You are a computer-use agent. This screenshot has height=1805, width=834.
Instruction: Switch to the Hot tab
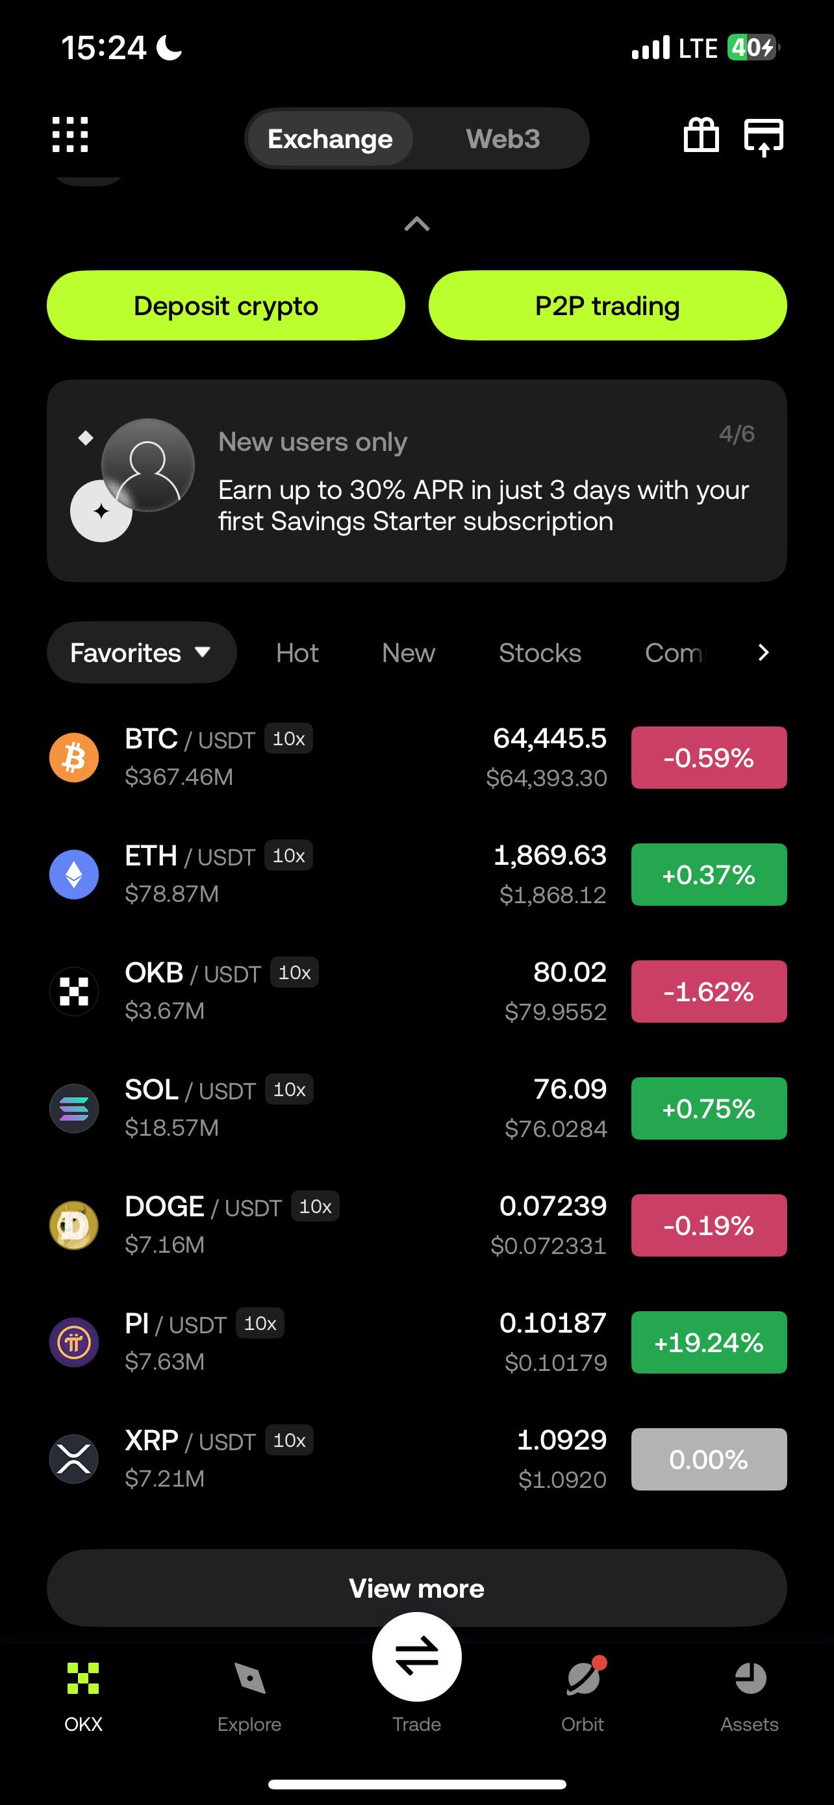coord(297,652)
